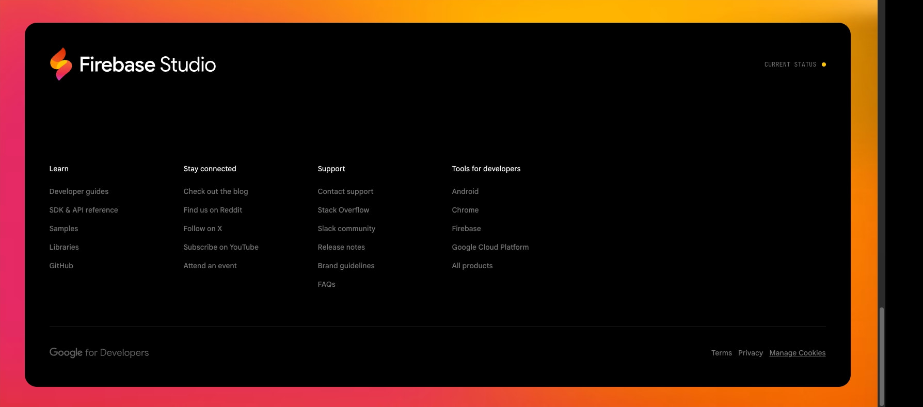The height and width of the screenshot is (407, 923).
Task: Click the Support column heading
Action: [x=331, y=169]
